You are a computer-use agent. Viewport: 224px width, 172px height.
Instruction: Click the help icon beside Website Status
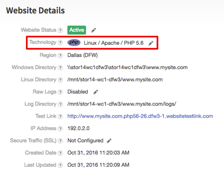(x=60, y=30)
